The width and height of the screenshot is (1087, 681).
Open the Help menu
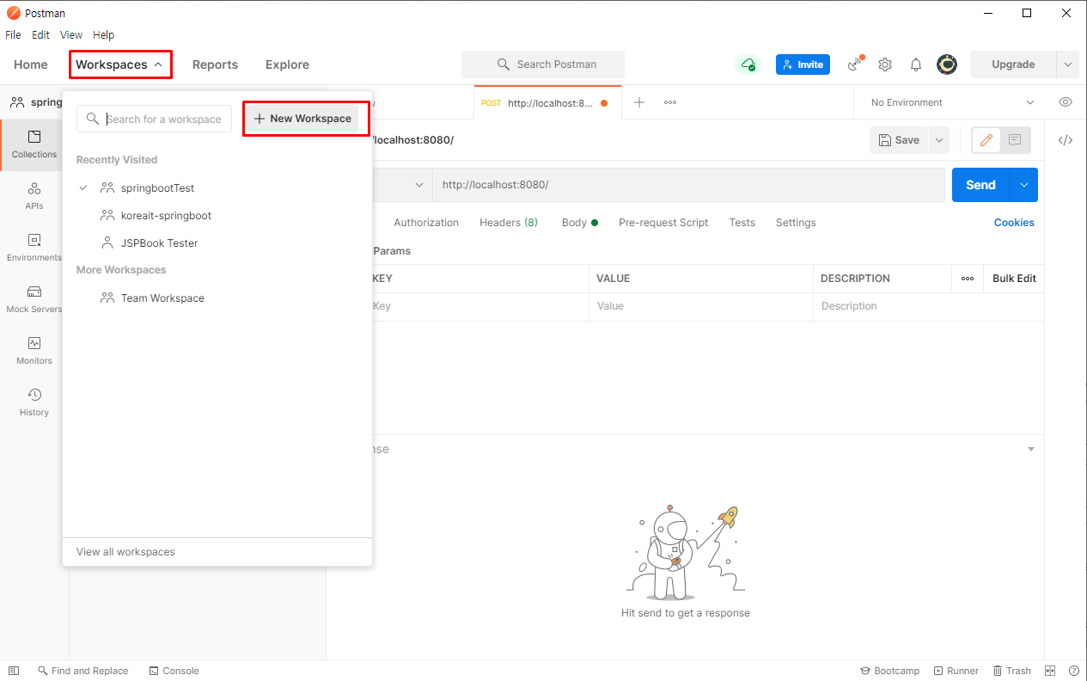[x=103, y=35]
